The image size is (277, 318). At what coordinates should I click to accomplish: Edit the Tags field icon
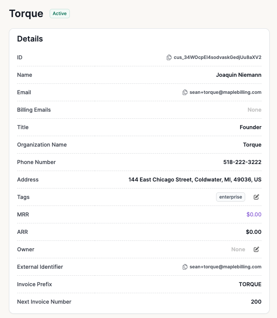(x=256, y=197)
